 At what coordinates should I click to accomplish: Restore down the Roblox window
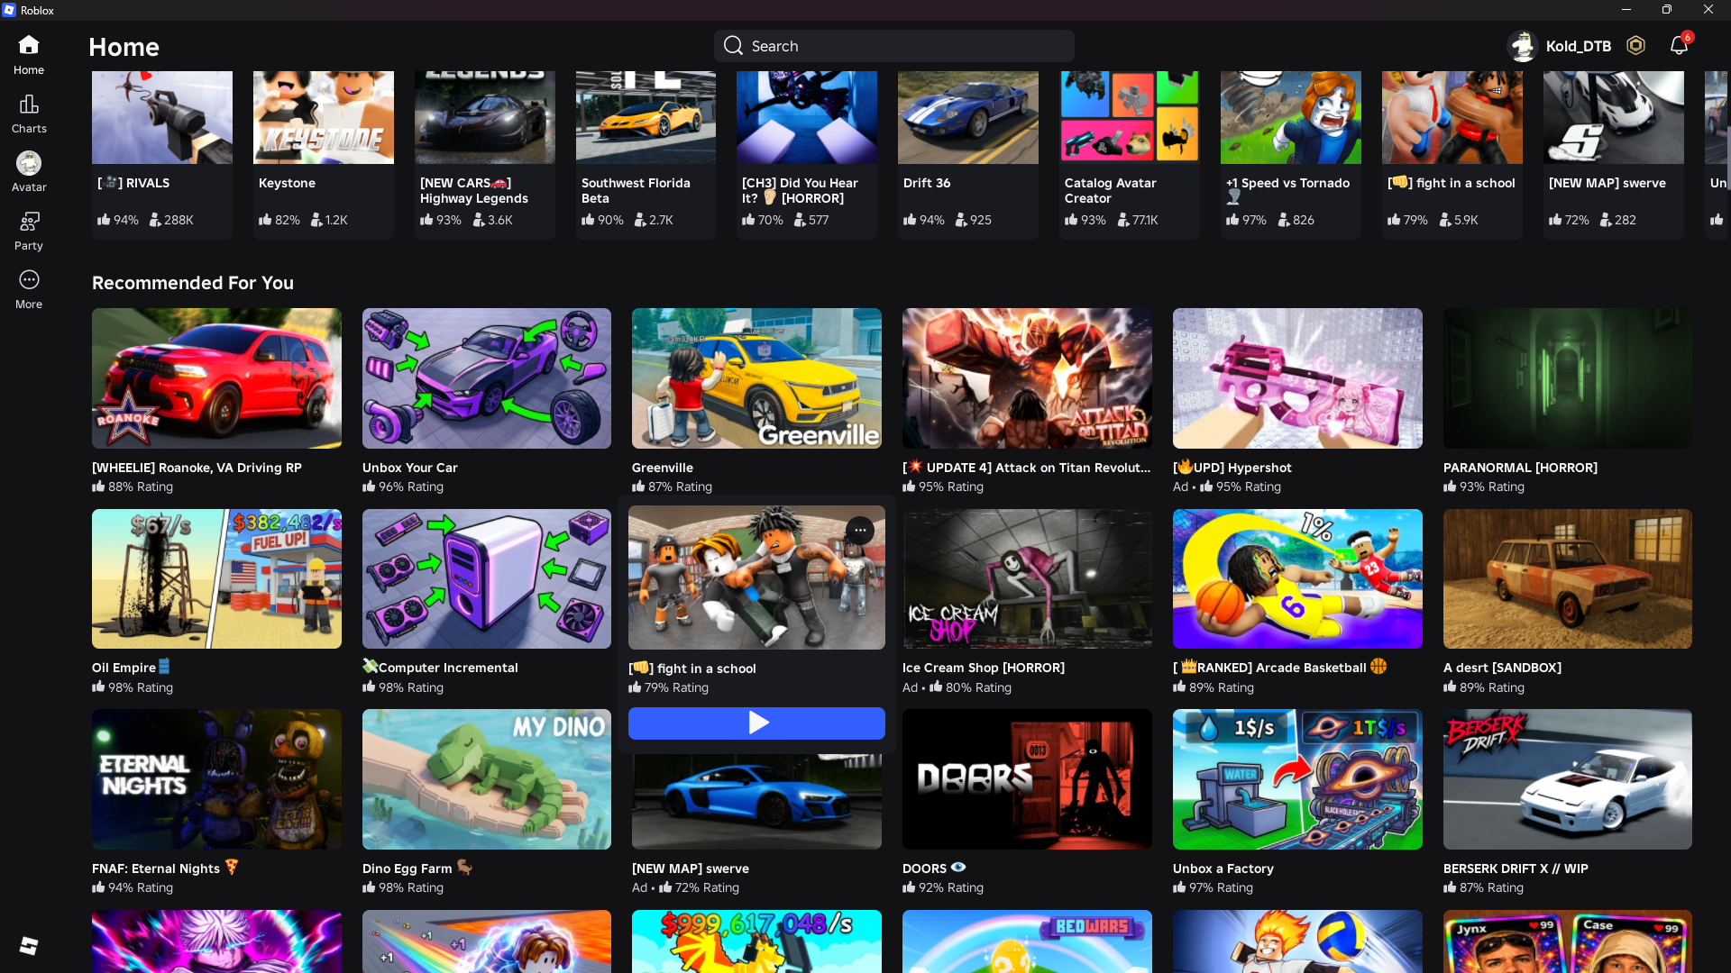1667,10
